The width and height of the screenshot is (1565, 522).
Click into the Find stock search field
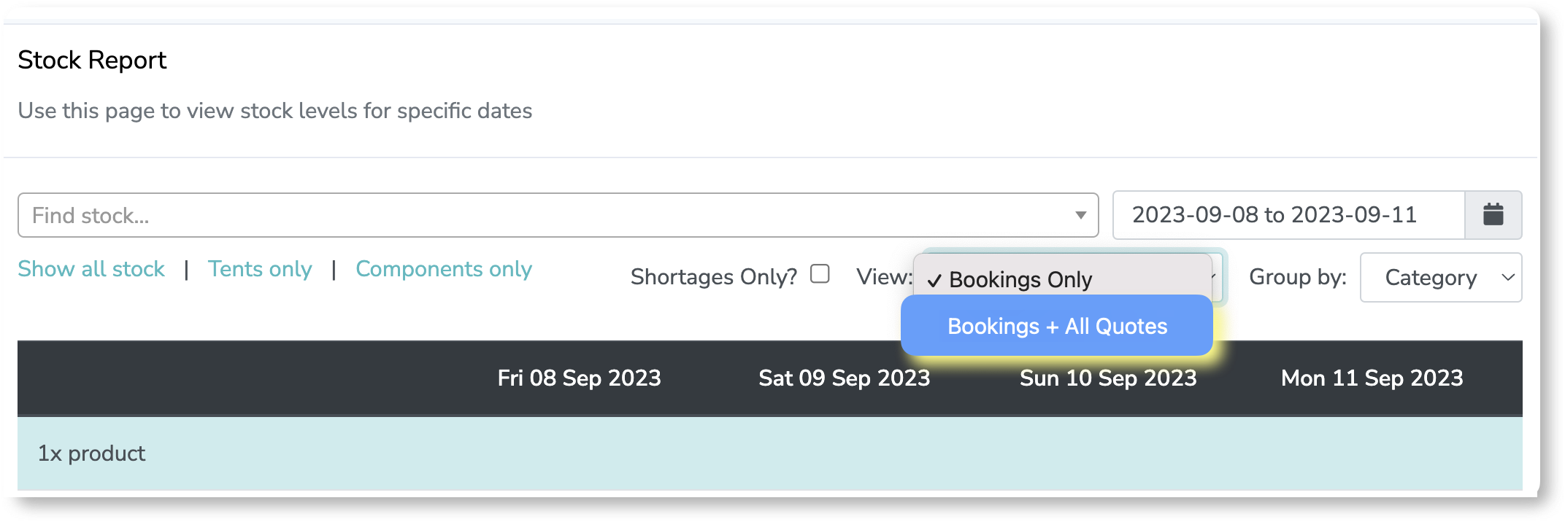(558, 215)
